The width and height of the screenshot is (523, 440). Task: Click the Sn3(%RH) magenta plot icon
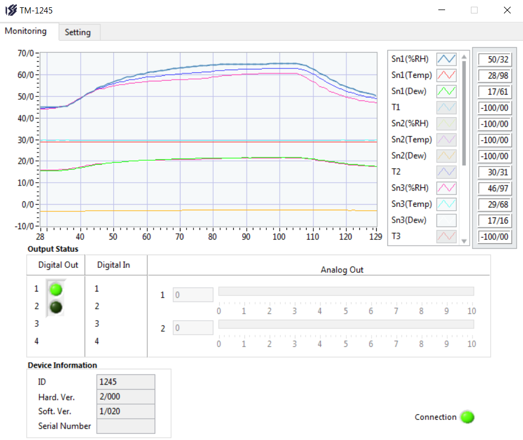tap(446, 188)
